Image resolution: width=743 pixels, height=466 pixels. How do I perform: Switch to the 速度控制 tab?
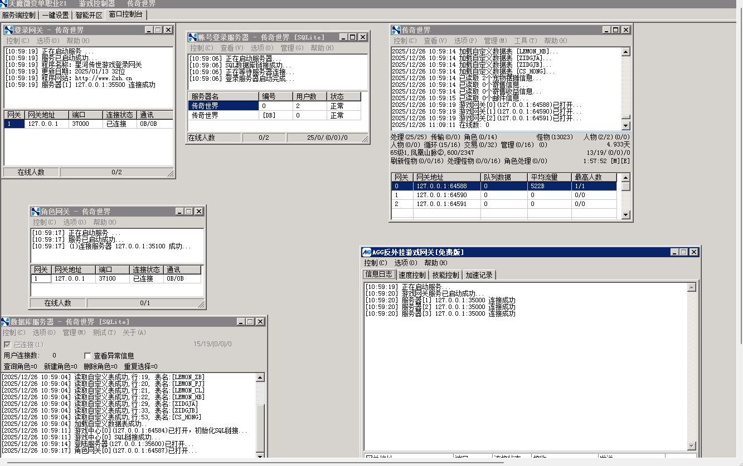pyautogui.click(x=412, y=275)
